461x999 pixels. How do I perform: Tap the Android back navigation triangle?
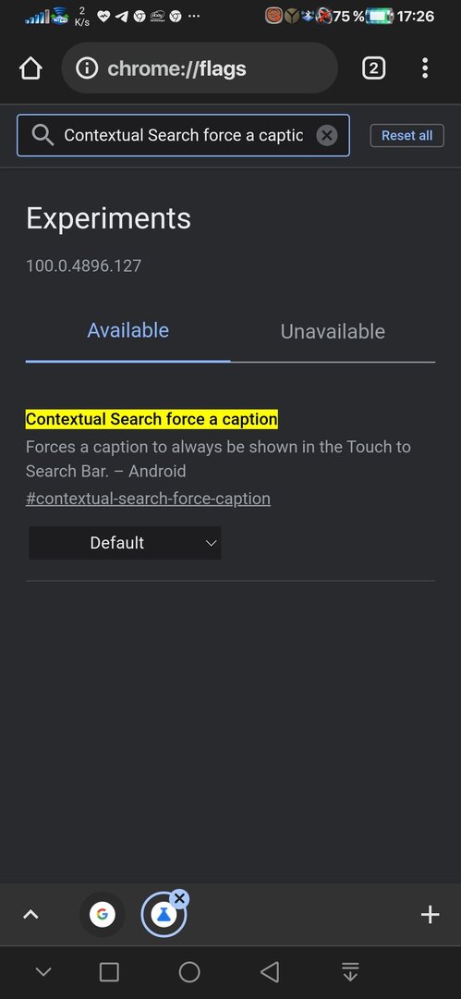click(270, 971)
